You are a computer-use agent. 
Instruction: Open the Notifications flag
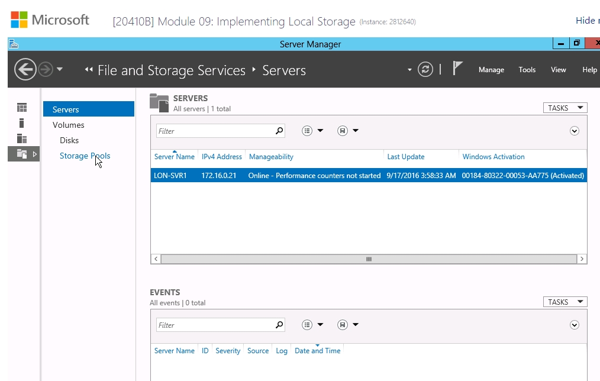click(x=457, y=68)
